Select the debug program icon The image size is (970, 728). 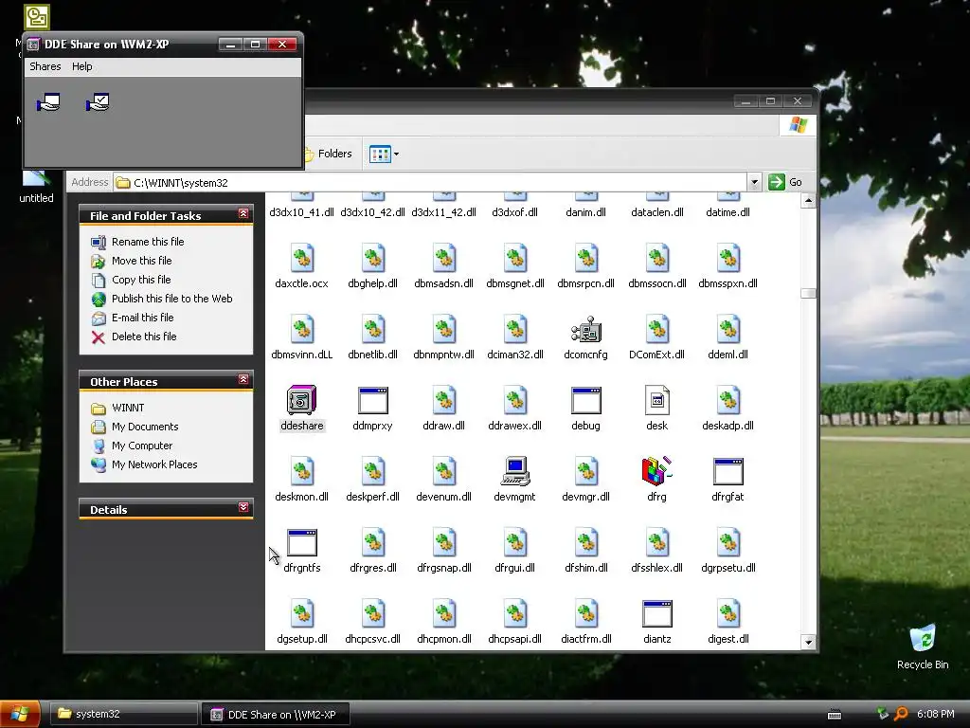(585, 401)
